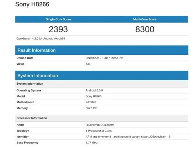
Task: Click the Processor Information subheader
Action: [102, 118]
